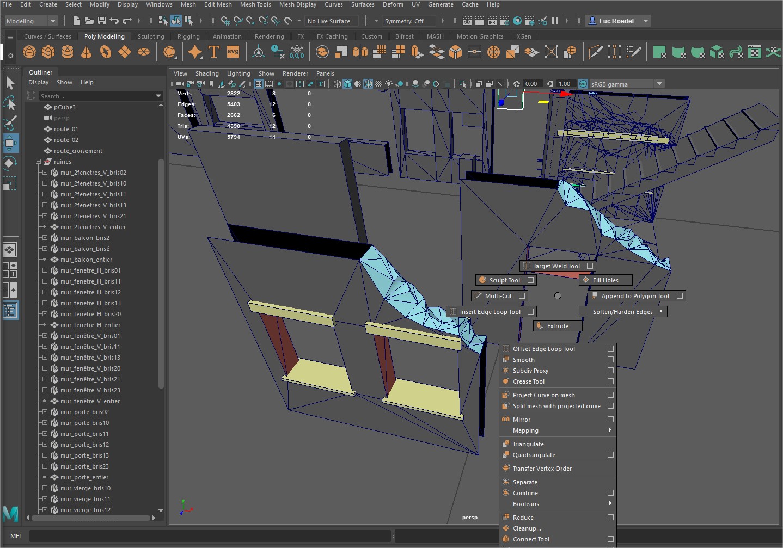783x548 pixels.
Task: Choose Extrude in the marking menu
Action: (558, 326)
